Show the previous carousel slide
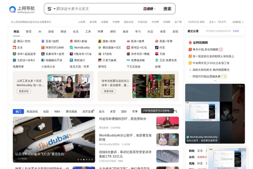 click(15, 139)
